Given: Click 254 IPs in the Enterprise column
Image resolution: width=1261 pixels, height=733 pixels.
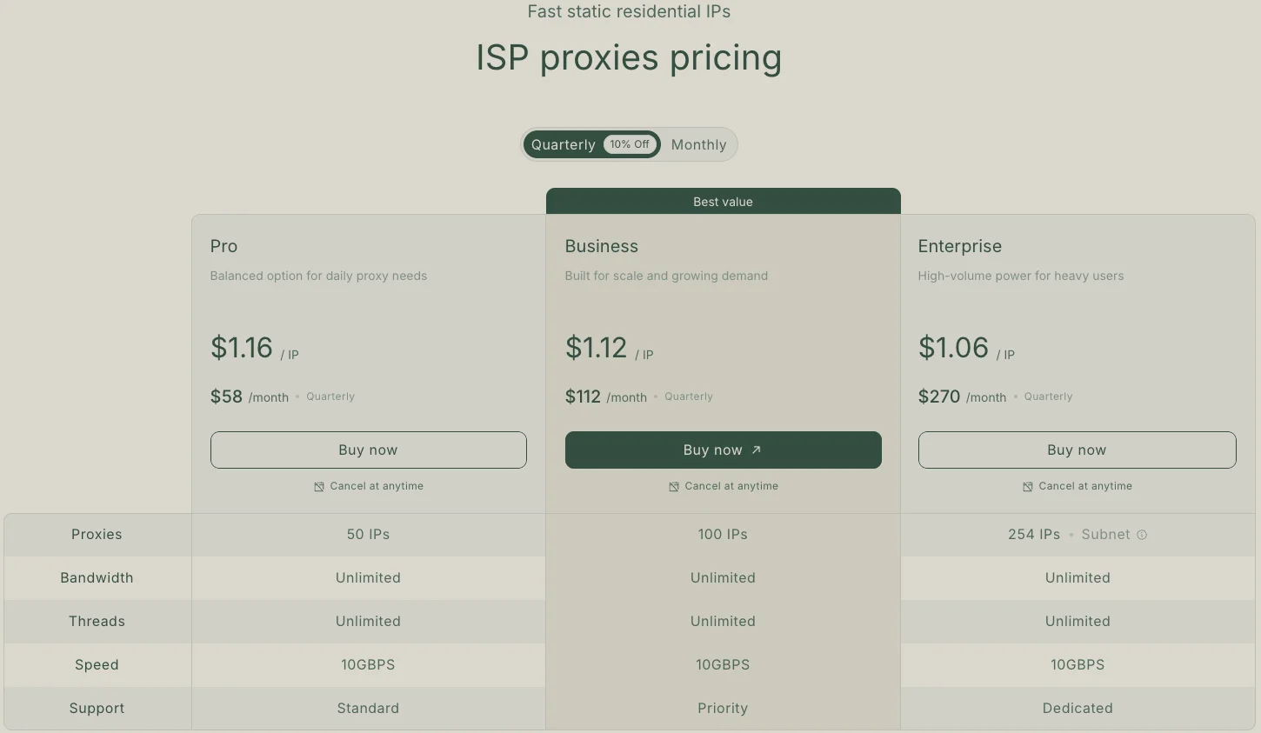Looking at the screenshot, I should tap(1034, 534).
